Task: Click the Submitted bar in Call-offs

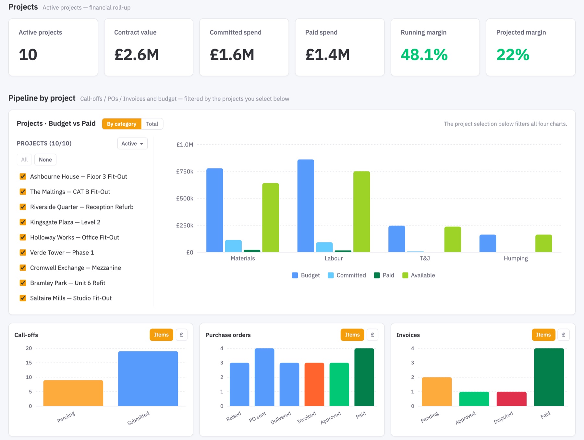Action: (148, 378)
